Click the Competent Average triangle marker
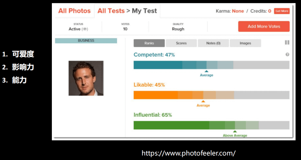Screen dimensions: 301x160 tap(207, 71)
